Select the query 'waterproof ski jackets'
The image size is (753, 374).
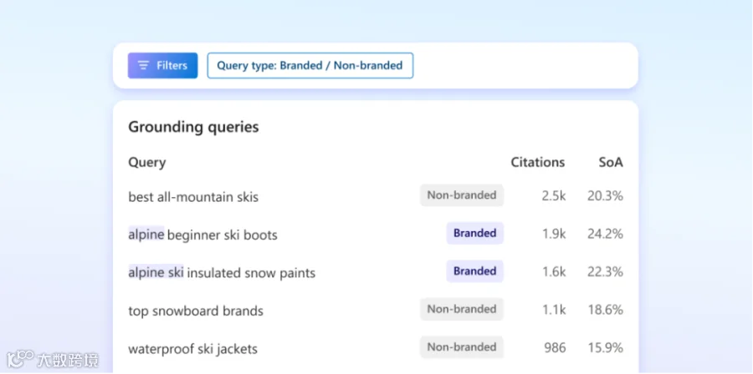192,349
